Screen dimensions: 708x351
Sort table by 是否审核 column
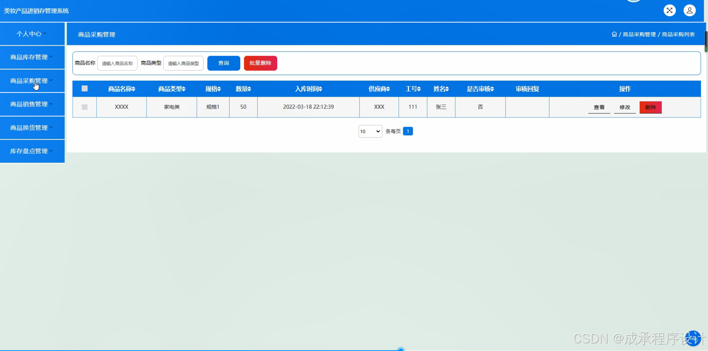(x=480, y=89)
